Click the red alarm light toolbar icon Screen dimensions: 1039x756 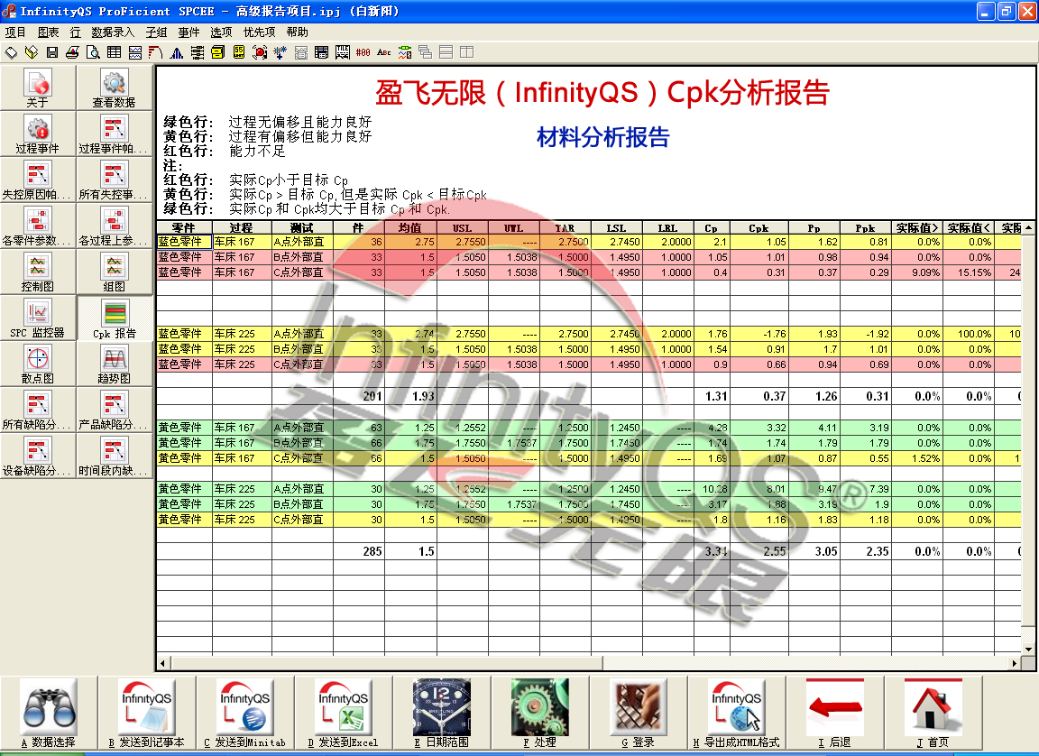coord(260,52)
